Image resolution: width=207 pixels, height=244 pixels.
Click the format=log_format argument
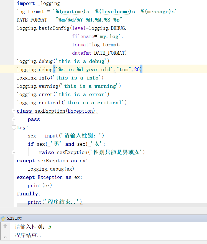96,45
